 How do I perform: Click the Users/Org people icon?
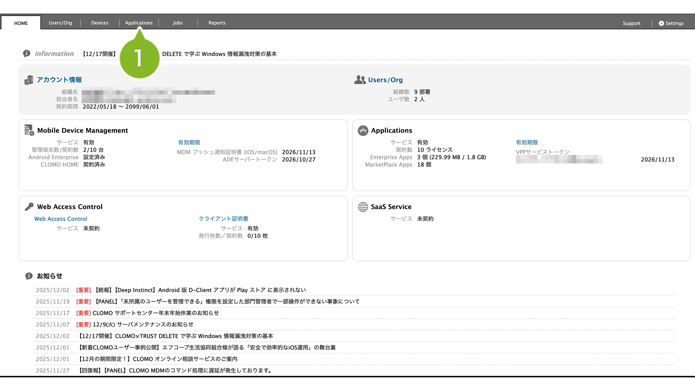click(x=360, y=80)
